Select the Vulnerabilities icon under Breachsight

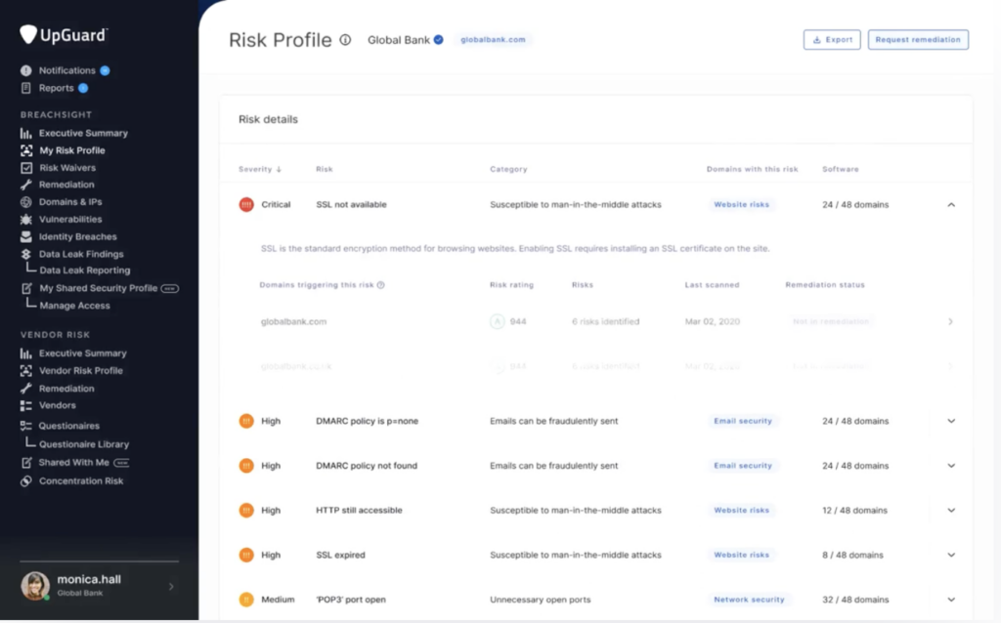pos(23,219)
